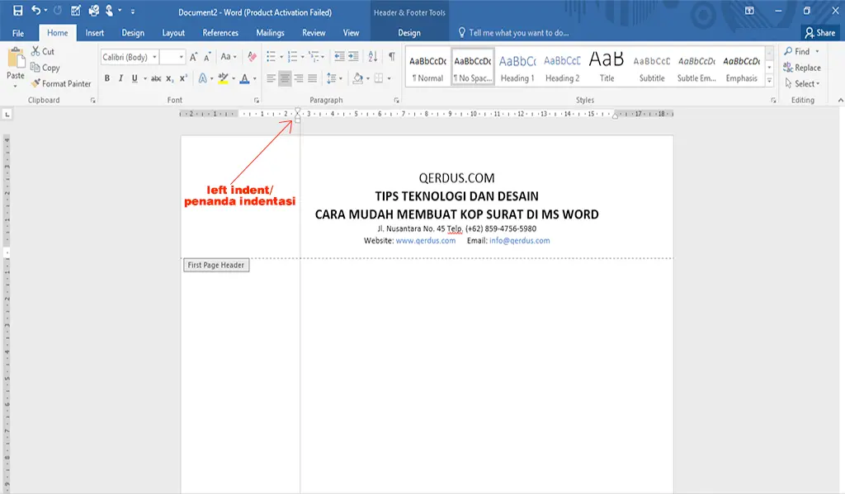The height and width of the screenshot is (494, 845).
Task: Open the line spacing dropdown
Action: point(340,78)
